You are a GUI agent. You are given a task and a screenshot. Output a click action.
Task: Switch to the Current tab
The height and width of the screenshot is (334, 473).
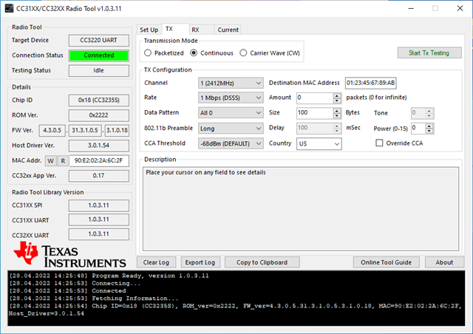[x=228, y=30]
